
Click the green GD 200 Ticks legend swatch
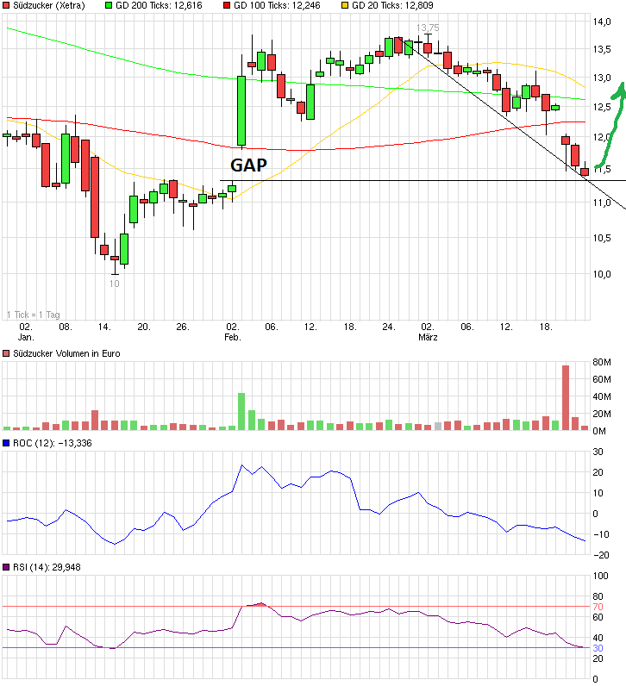coord(109,5)
